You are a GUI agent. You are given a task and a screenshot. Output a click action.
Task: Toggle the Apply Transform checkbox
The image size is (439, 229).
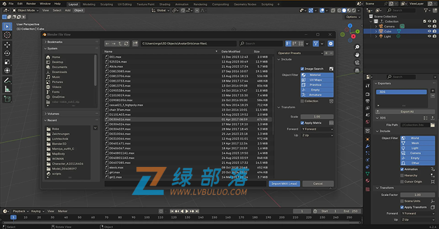click(402, 207)
